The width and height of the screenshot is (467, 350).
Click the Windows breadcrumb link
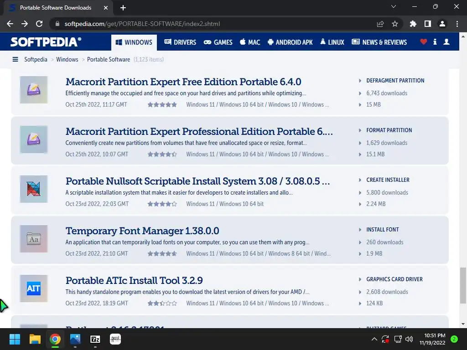point(67,60)
